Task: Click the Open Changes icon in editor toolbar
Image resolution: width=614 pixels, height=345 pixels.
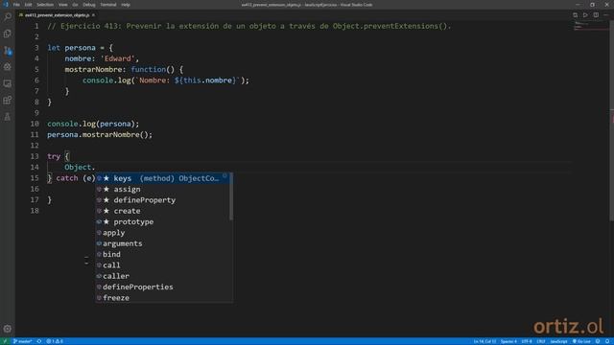Action: 575,15
